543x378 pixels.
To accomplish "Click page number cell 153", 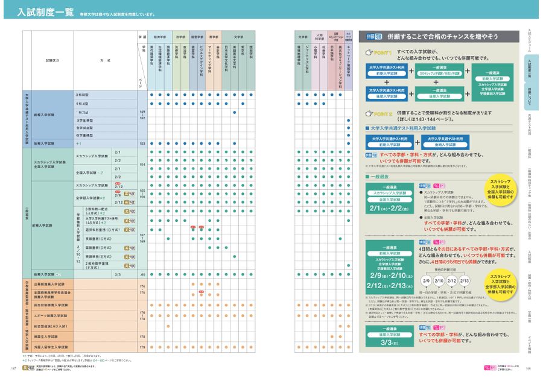I will 142,143.
